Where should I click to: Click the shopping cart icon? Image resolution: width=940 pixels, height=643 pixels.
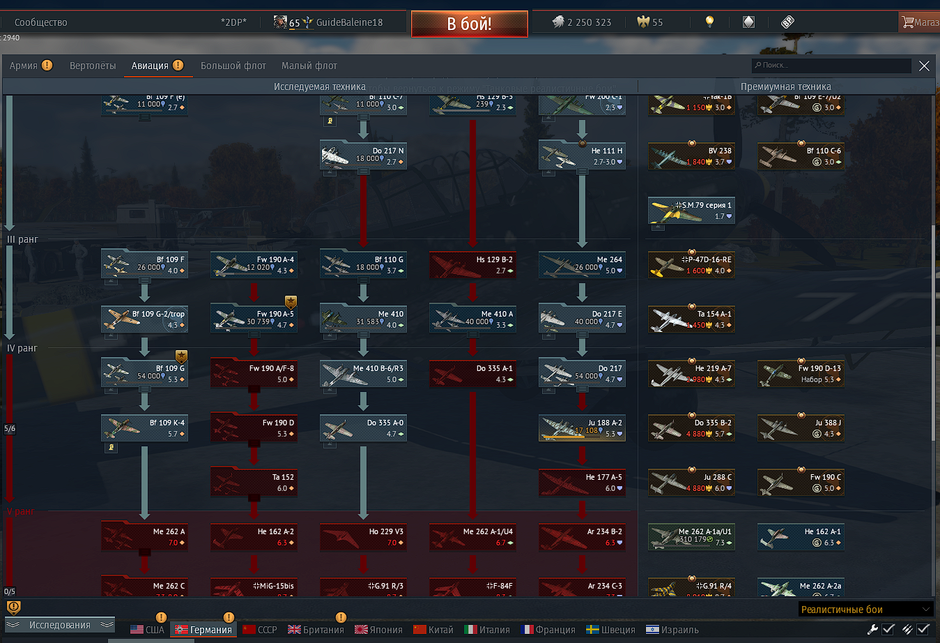pyautogui.click(x=907, y=22)
